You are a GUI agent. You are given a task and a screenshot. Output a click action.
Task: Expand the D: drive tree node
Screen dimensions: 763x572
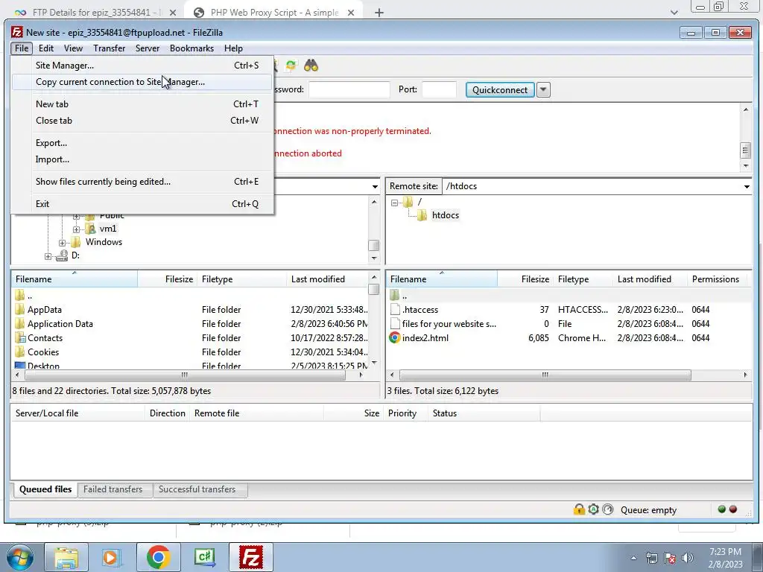point(48,256)
